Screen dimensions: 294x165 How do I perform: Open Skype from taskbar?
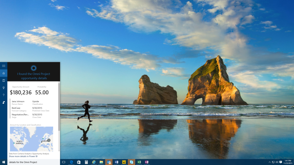pyautogui.click(x=131, y=162)
